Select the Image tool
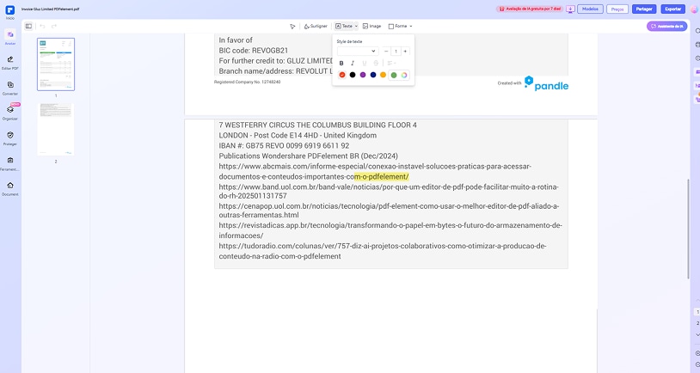Viewport: 700px width, 373px height. (371, 27)
